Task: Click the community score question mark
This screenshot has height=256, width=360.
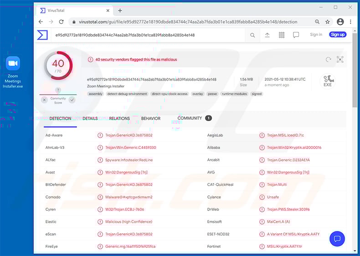Action: pyautogui.click(x=58, y=90)
